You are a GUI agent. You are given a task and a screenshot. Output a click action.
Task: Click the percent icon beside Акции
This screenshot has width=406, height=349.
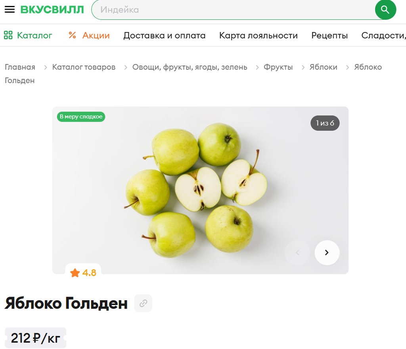point(72,35)
